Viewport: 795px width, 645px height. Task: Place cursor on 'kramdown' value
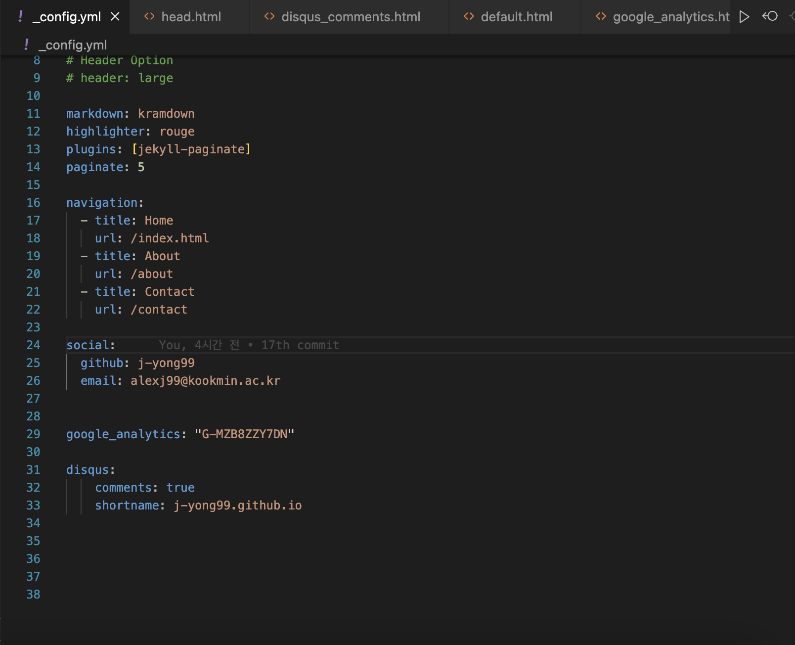(x=166, y=114)
